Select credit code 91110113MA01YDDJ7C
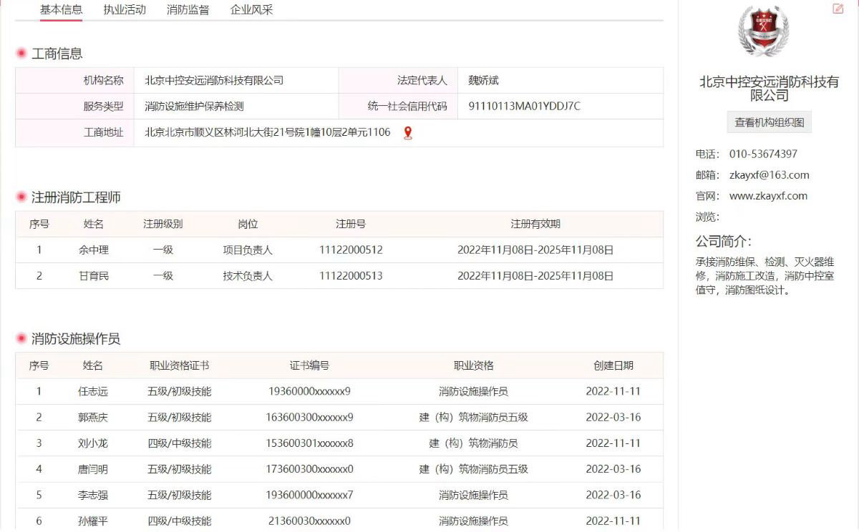The height and width of the screenshot is (532, 859). (524, 107)
